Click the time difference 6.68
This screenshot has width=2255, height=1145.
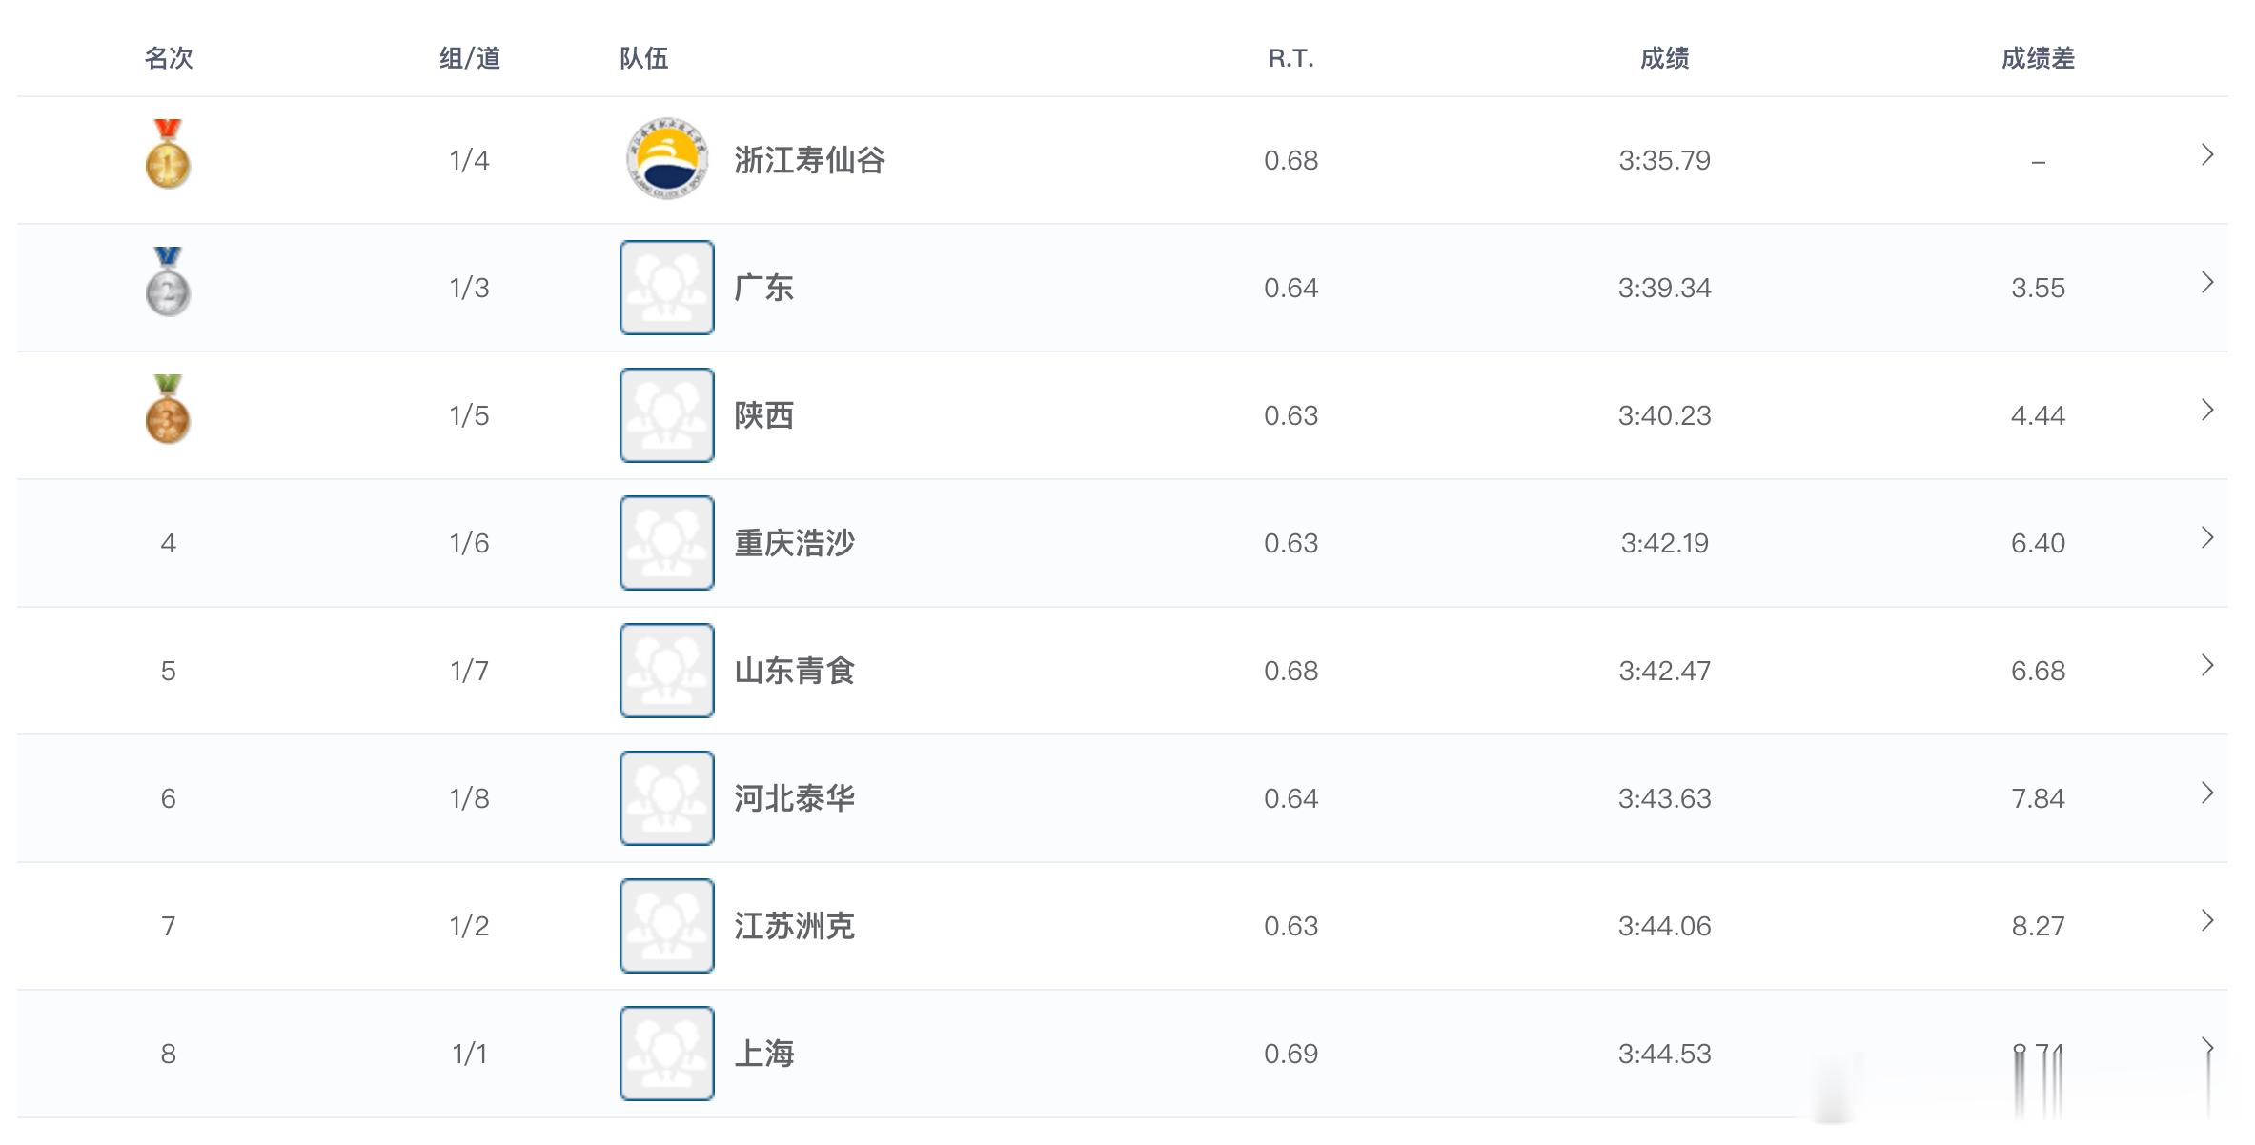[2039, 671]
